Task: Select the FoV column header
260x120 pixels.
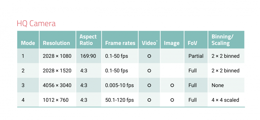Action: tap(193, 43)
